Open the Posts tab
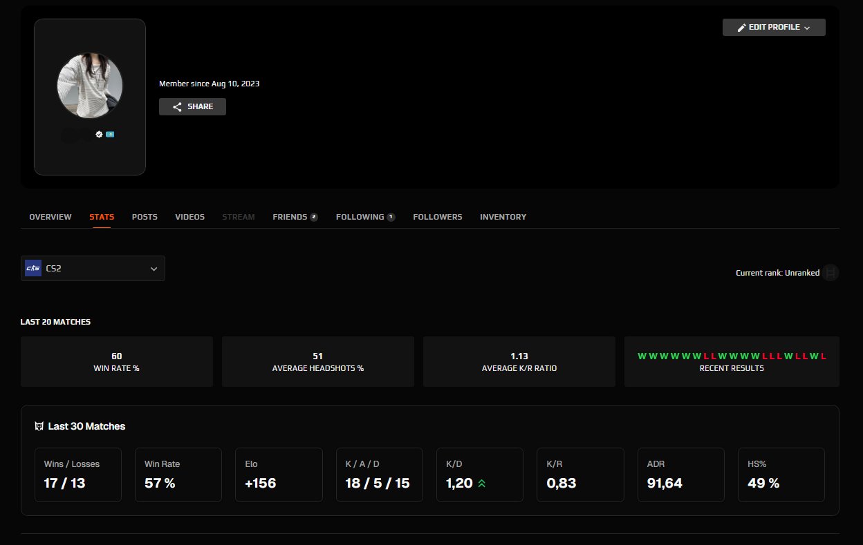863x545 pixels. click(145, 216)
